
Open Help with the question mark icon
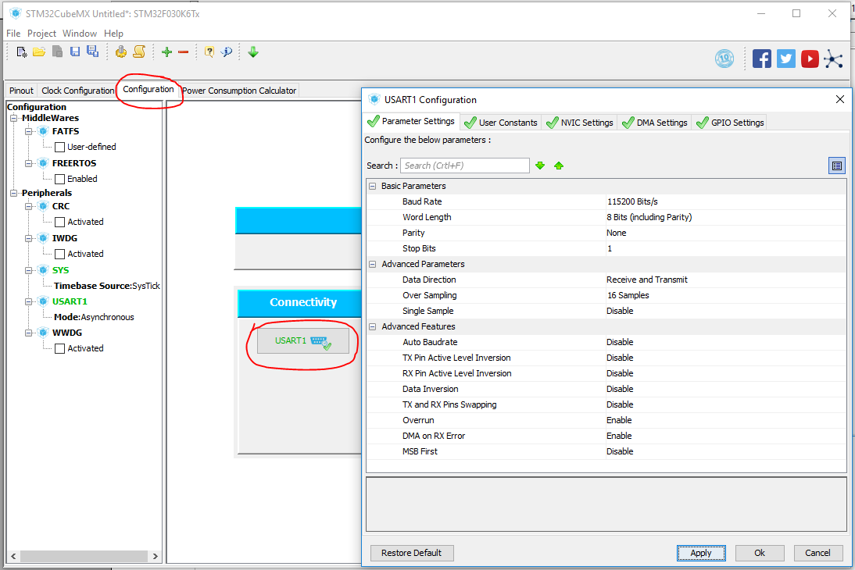(209, 52)
